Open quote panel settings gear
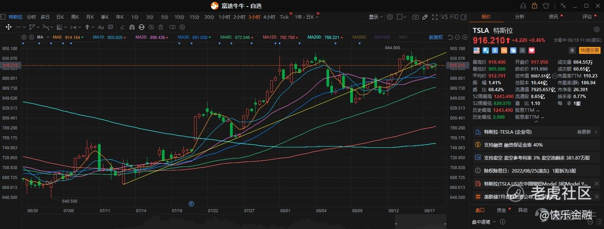 (596, 30)
